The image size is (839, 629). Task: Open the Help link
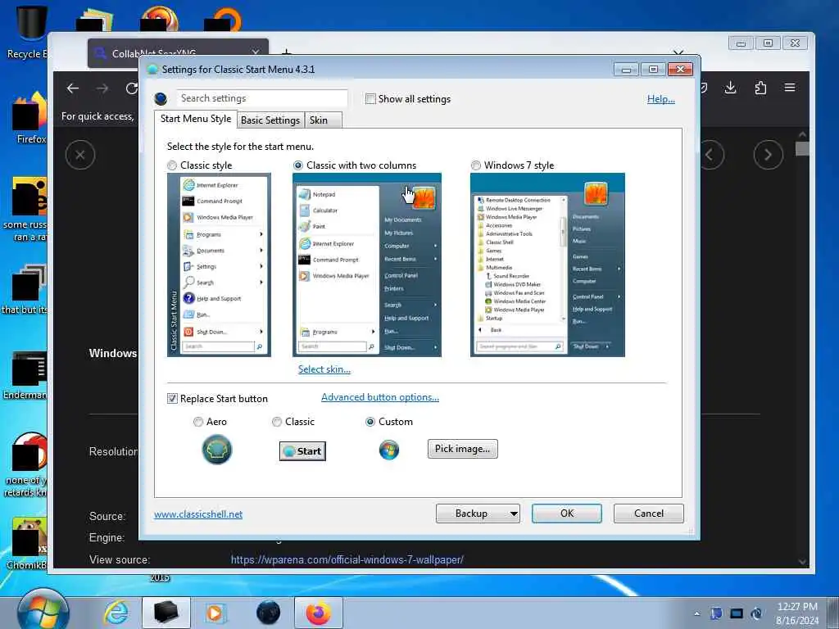[x=661, y=99]
